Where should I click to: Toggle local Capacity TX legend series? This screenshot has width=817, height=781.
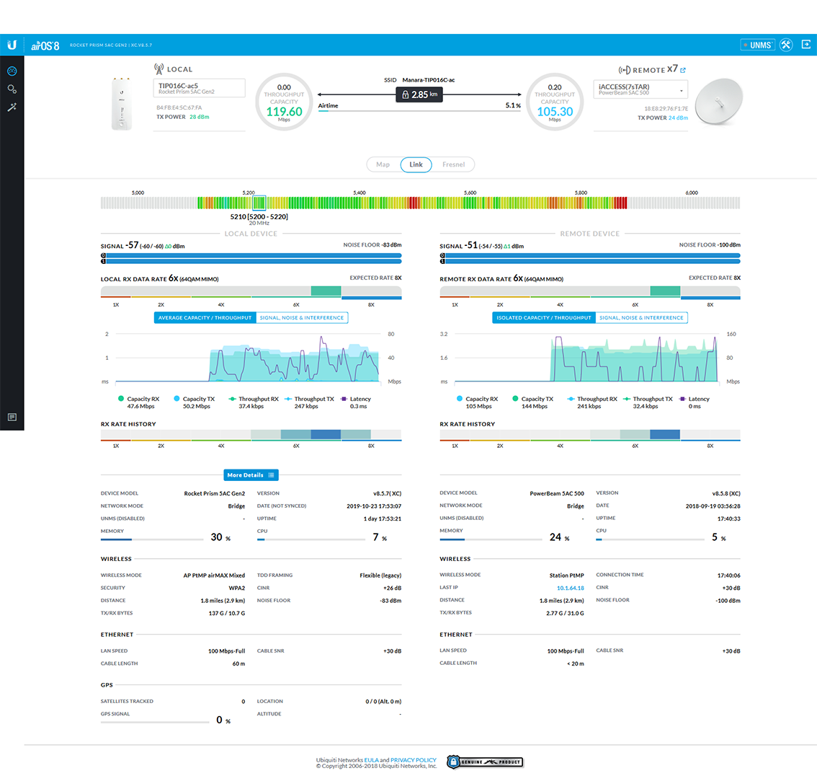(x=195, y=402)
